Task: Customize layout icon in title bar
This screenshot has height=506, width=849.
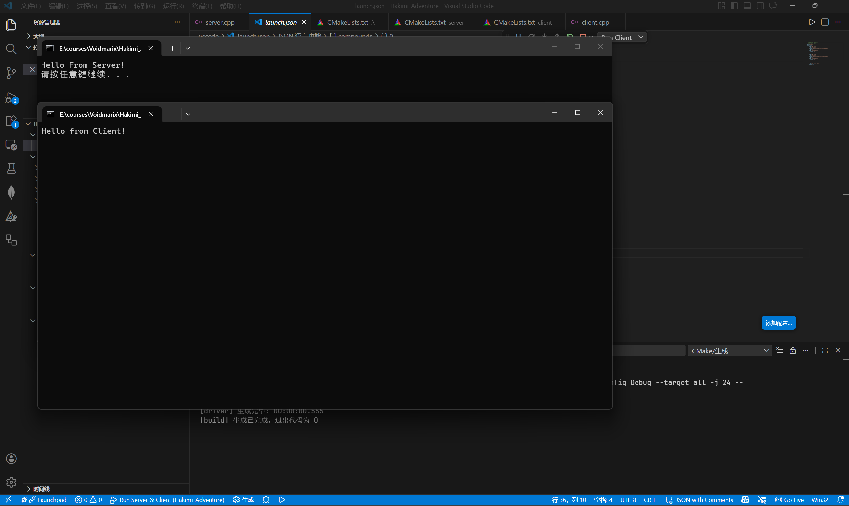Action: click(721, 6)
